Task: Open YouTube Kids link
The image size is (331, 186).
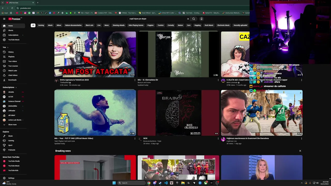Action: coord(13,171)
